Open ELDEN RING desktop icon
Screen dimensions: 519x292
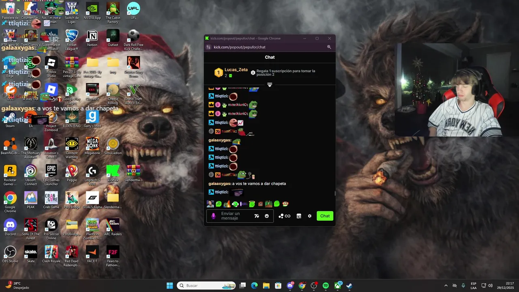point(72,119)
